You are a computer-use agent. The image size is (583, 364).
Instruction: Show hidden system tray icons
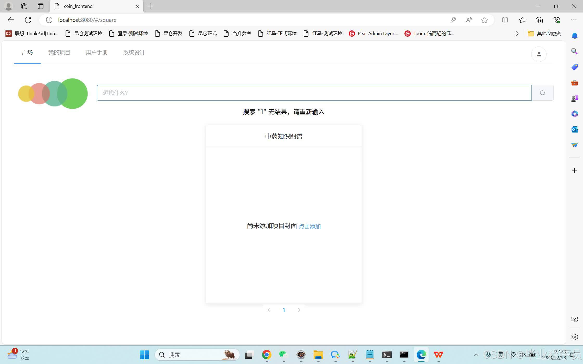click(476, 355)
